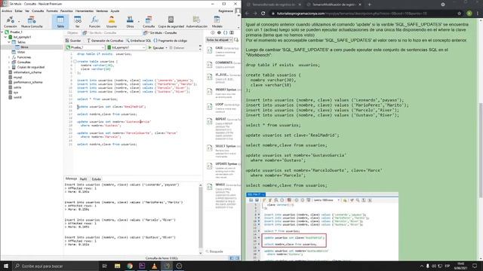
Task: Click the Windows taskbar search box
Action: click(x=55, y=266)
